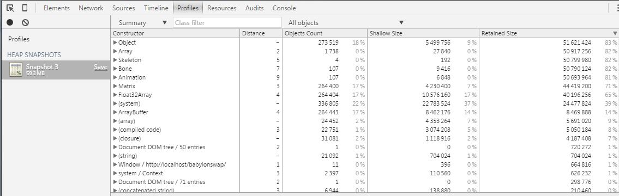Image resolution: width=619 pixels, height=196 pixels.
Task: Focus the Class filter input field
Action: (227, 23)
